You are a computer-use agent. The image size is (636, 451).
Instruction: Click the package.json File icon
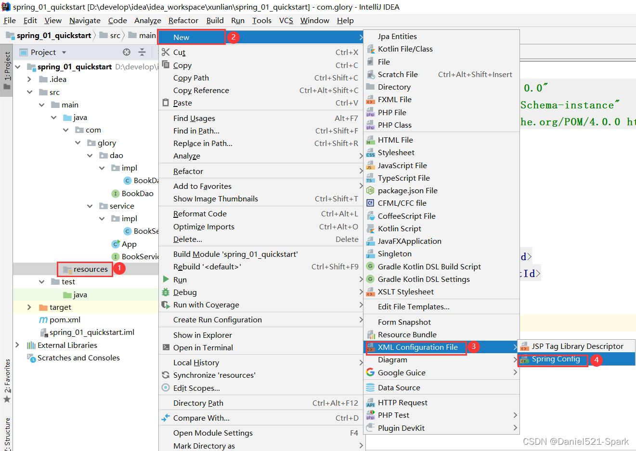(370, 190)
